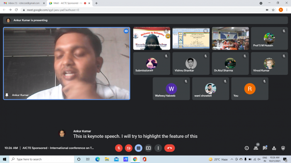Click the Windows taskbar search box

click(42, 159)
